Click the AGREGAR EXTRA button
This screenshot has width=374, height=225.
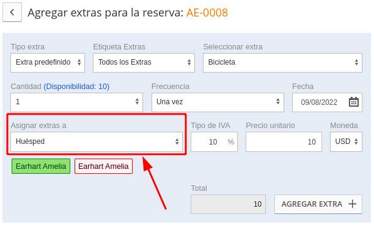(x=318, y=204)
